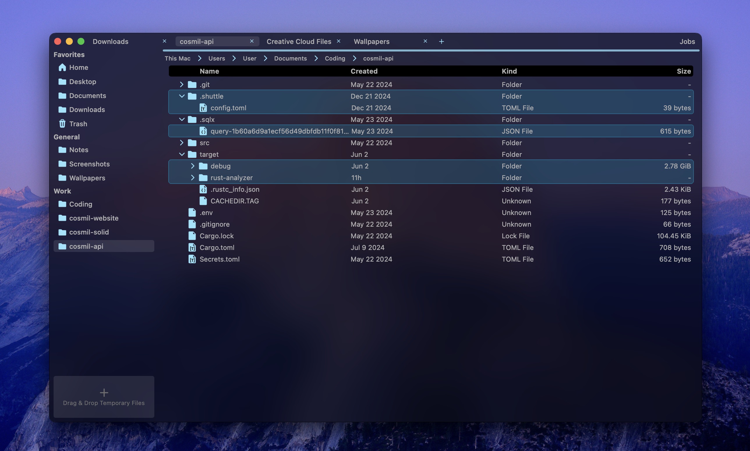Expand the debug folder chevron
The image size is (750, 451).
pos(192,166)
